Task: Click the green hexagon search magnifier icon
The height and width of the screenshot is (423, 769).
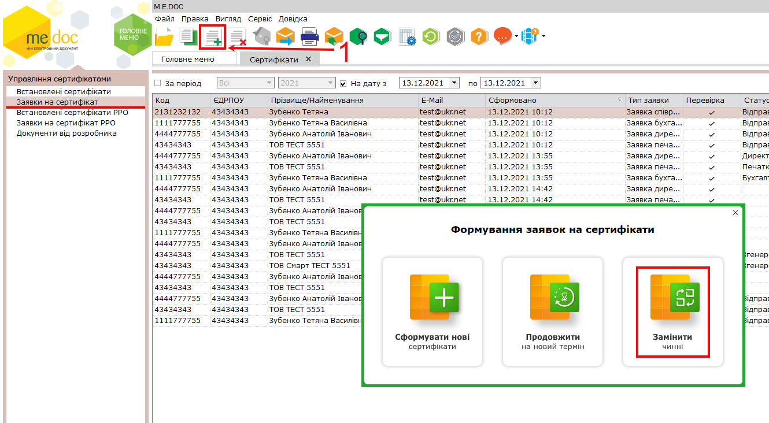Action: click(358, 38)
